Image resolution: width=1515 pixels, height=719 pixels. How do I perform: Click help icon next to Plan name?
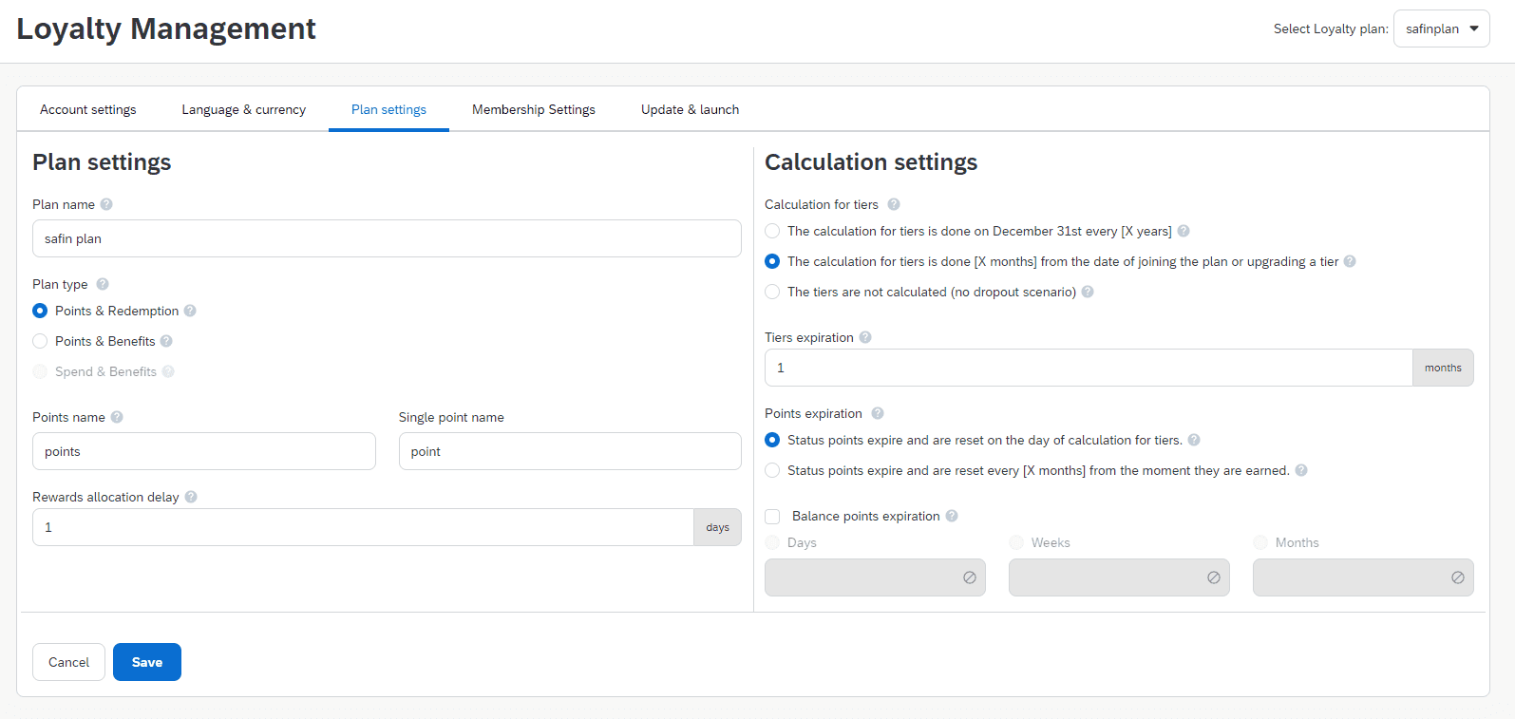click(x=106, y=204)
